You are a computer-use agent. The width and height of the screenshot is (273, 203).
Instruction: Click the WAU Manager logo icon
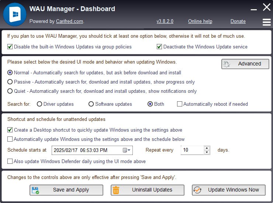14,15
